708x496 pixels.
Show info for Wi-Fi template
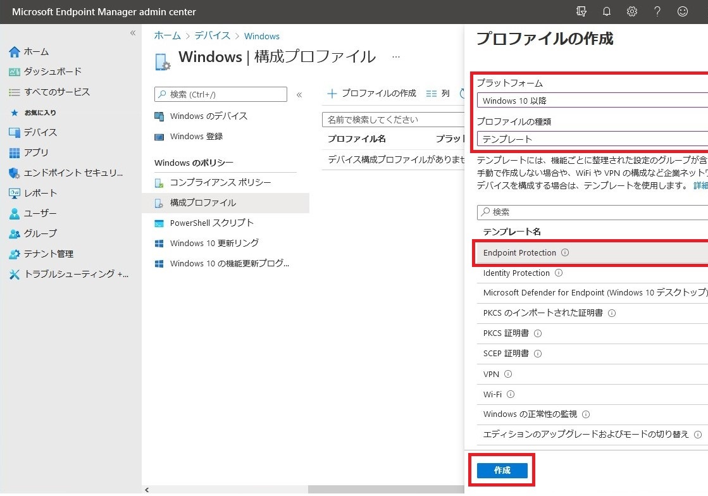511,394
